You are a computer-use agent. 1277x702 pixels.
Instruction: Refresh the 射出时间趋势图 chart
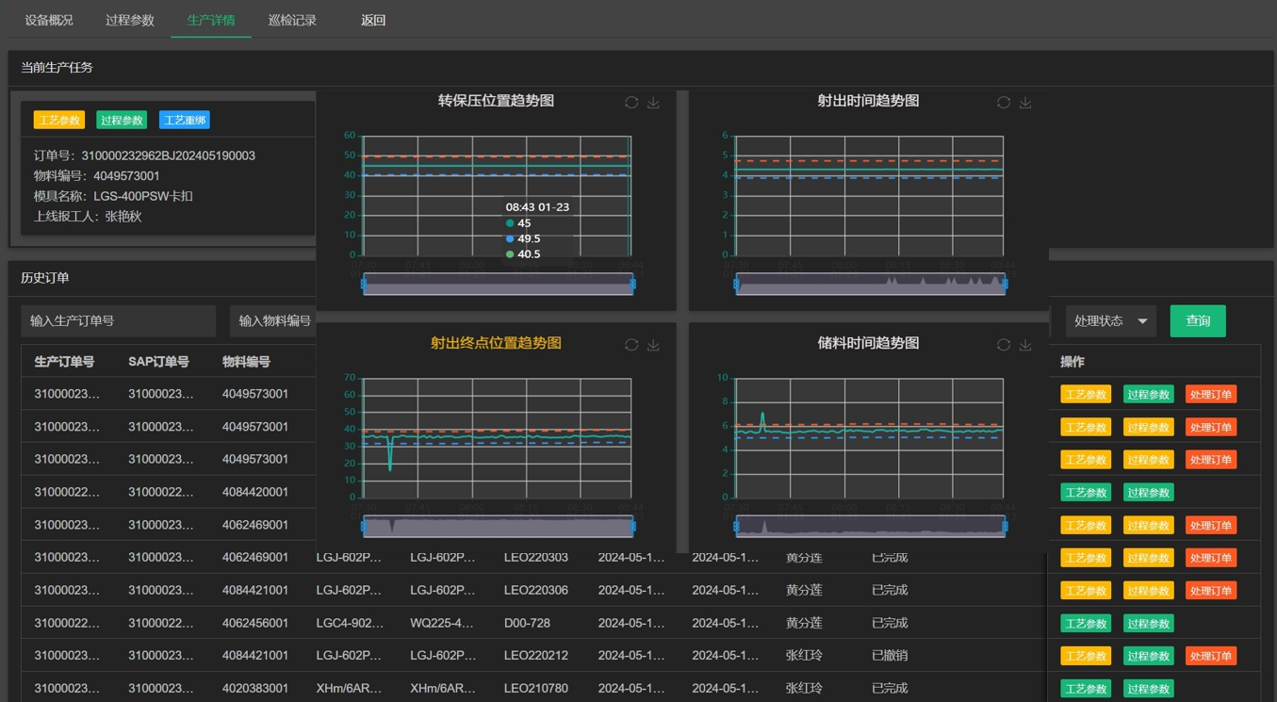click(x=1004, y=103)
